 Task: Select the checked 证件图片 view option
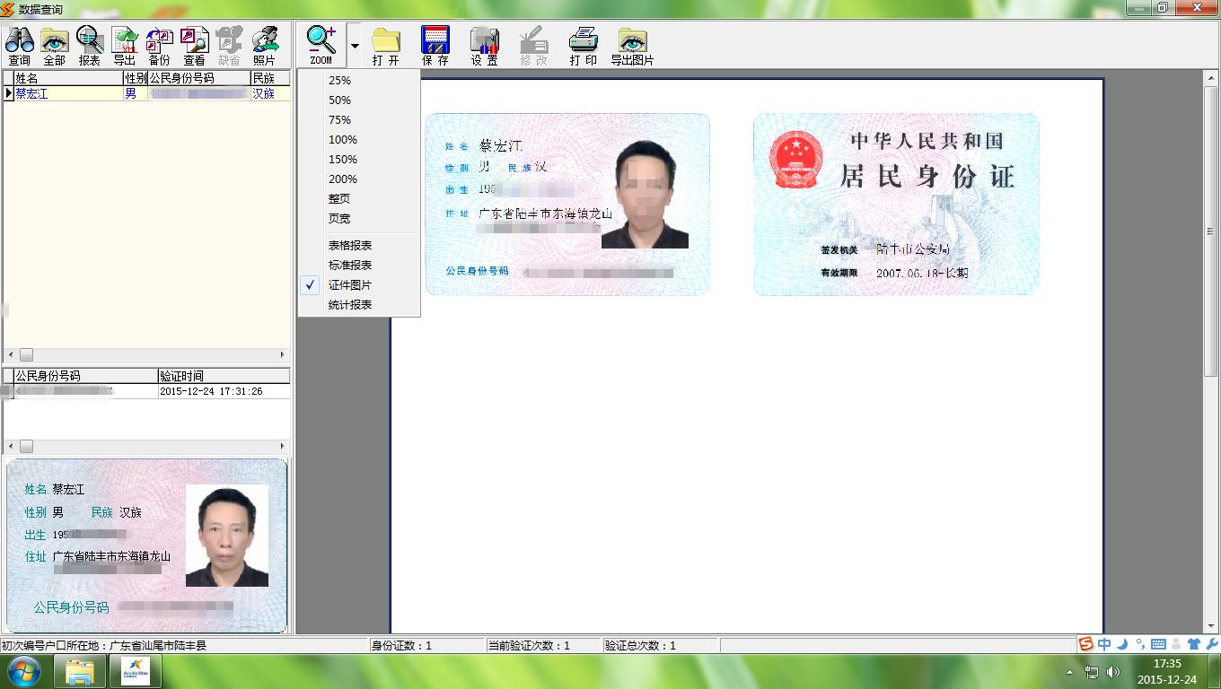click(350, 285)
